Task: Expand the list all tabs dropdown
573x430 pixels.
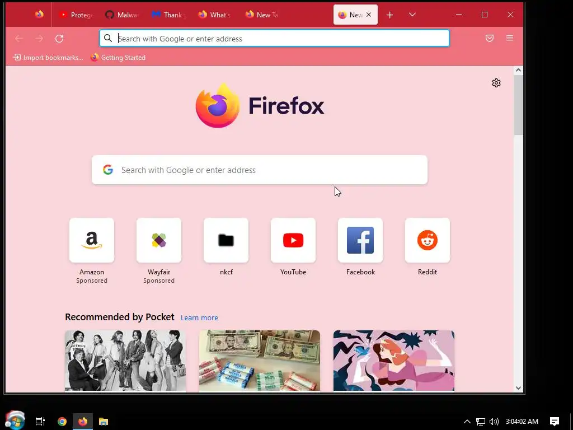Action: (x=412, y=15)
